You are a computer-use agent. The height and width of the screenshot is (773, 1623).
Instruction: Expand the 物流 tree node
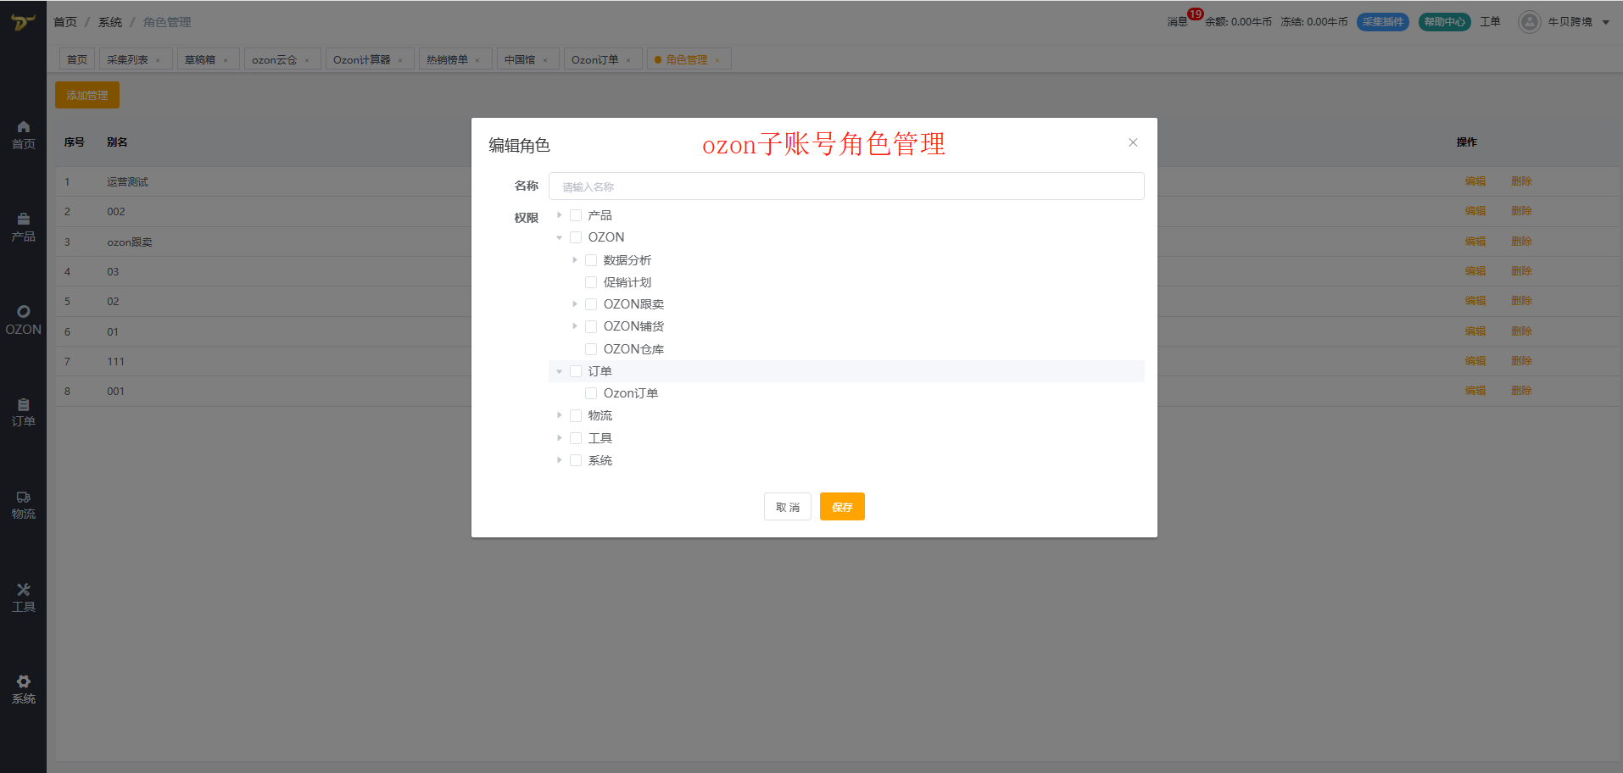(x=560, y=415)
